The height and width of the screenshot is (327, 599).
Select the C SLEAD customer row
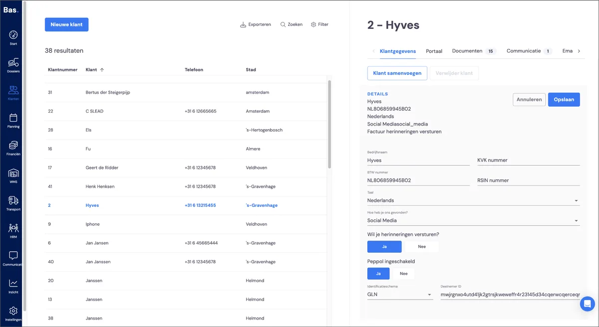[186, 111]
